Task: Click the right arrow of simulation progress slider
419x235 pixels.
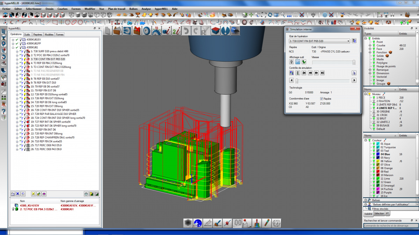Action: coord(354,80)
